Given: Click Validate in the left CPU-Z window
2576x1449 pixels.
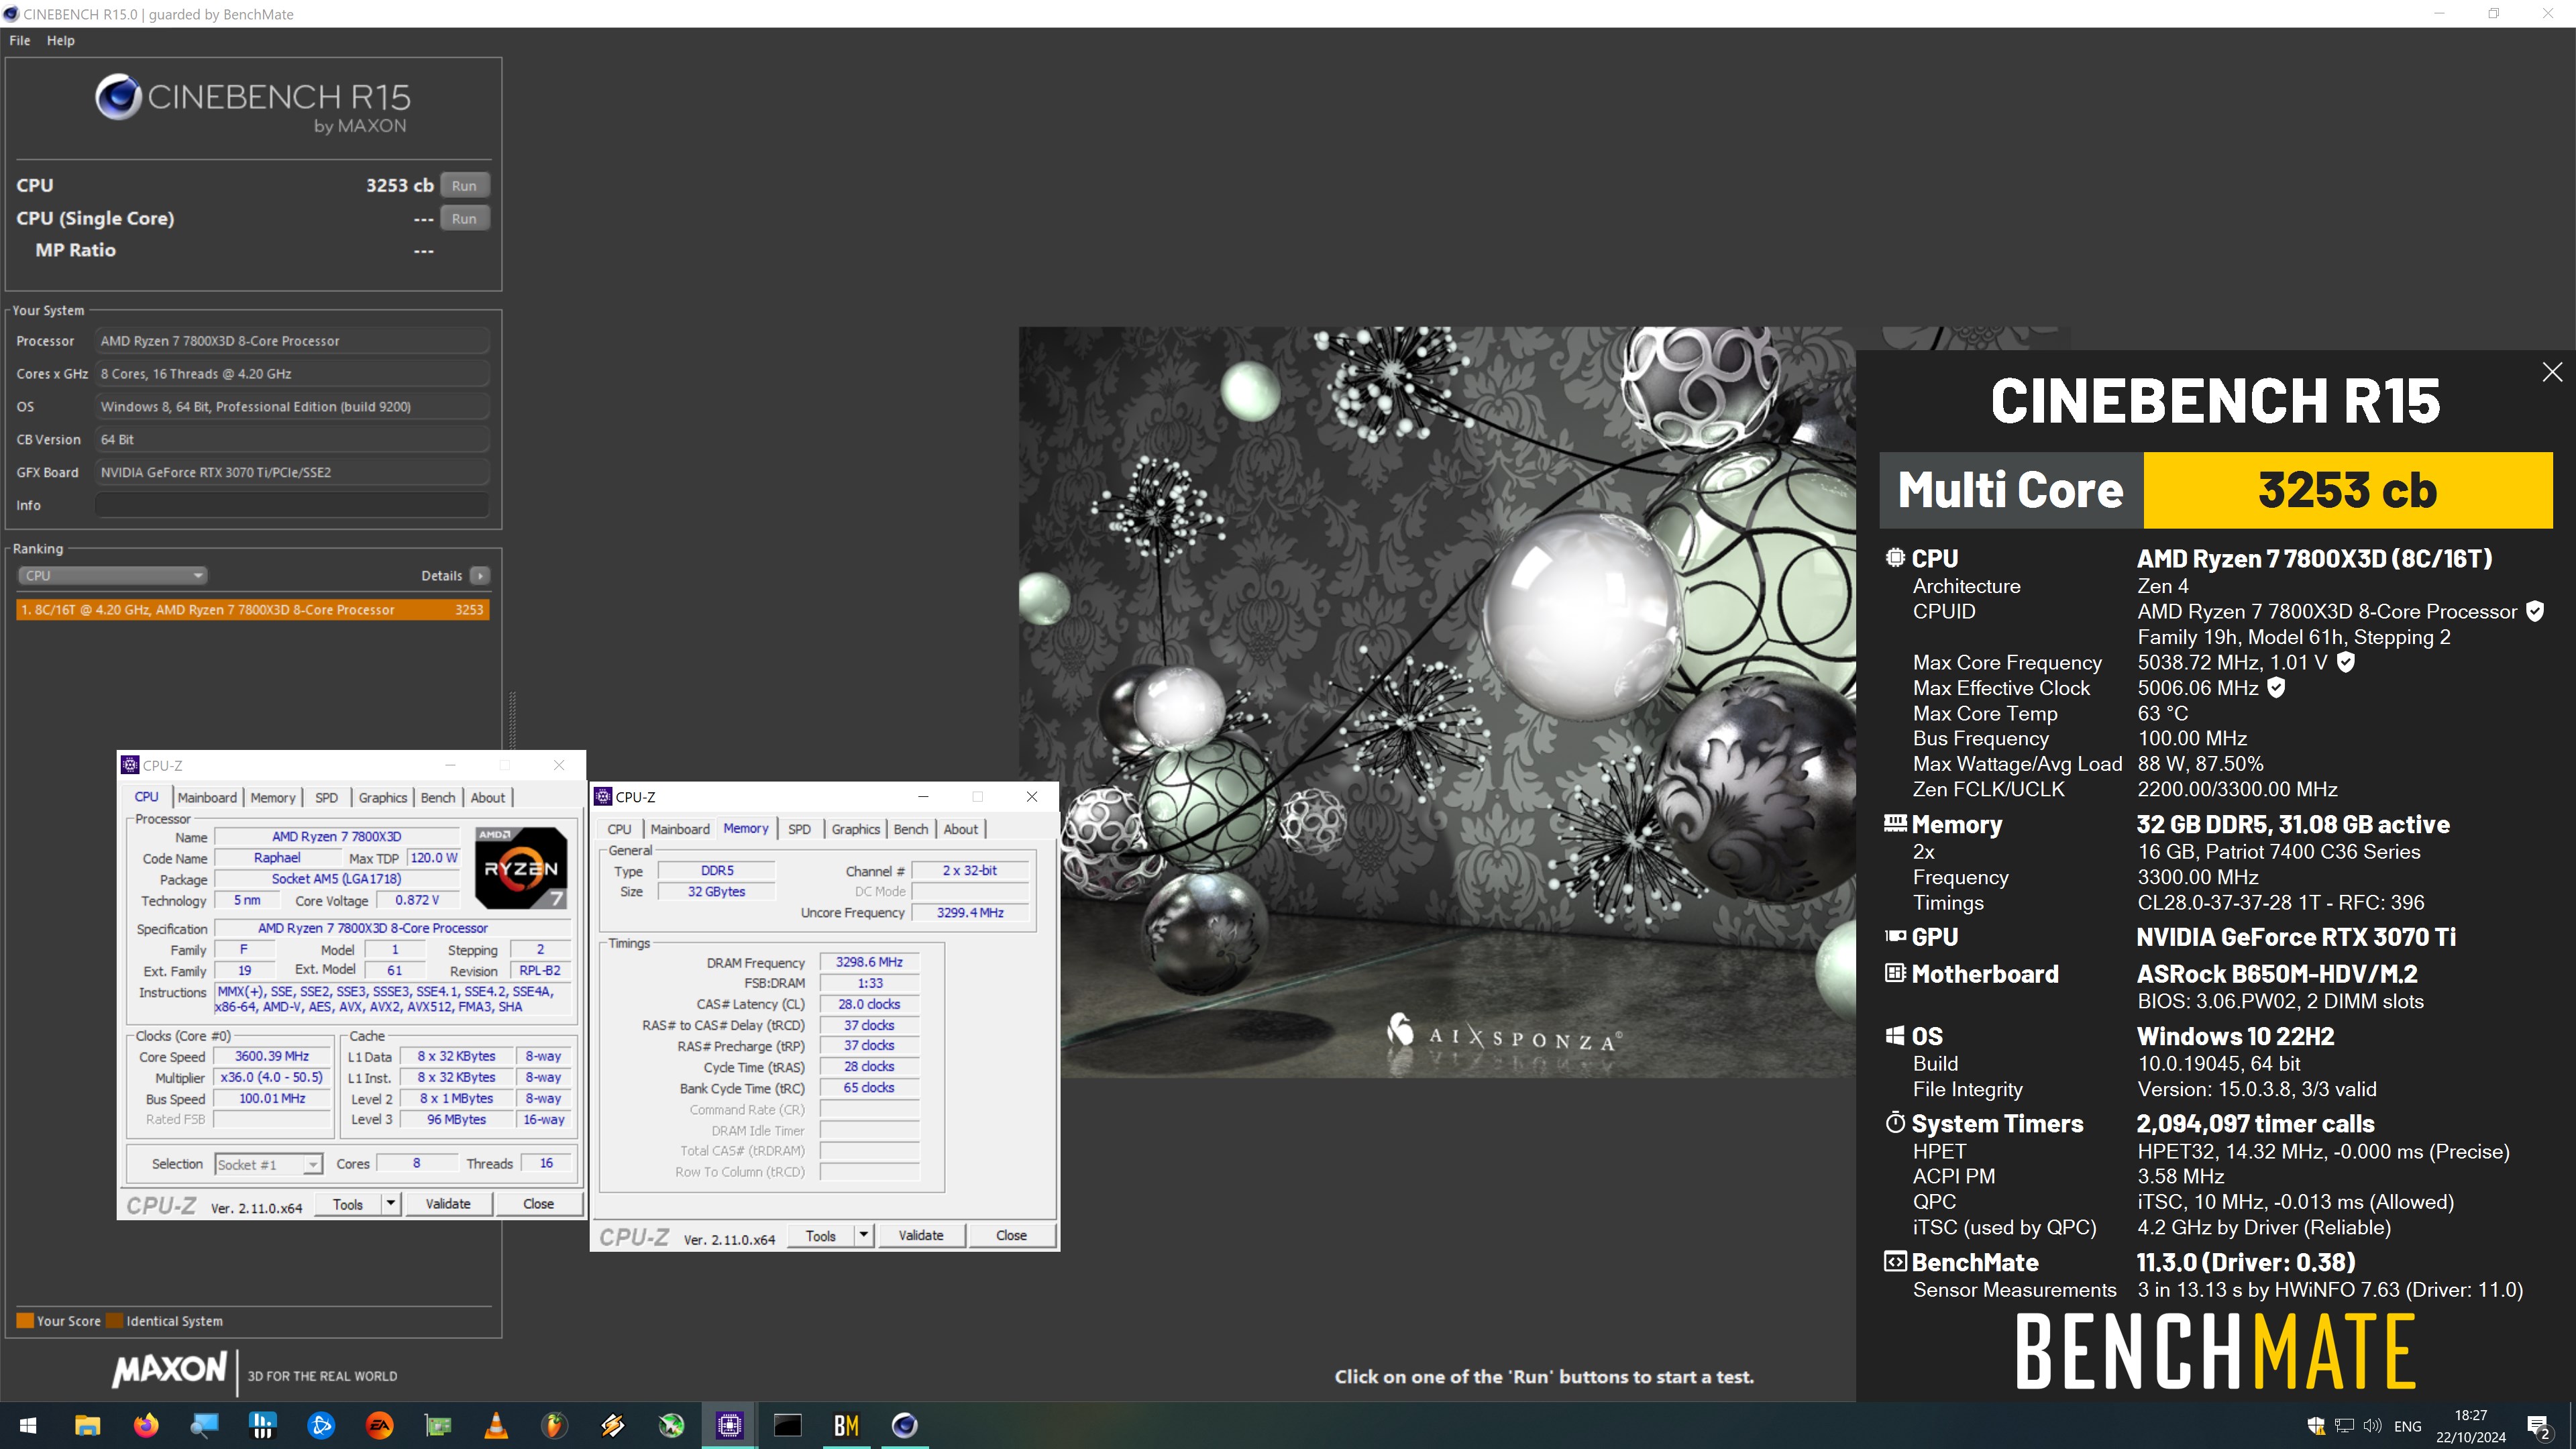Looking at the screenshot, I should 448,1204.
